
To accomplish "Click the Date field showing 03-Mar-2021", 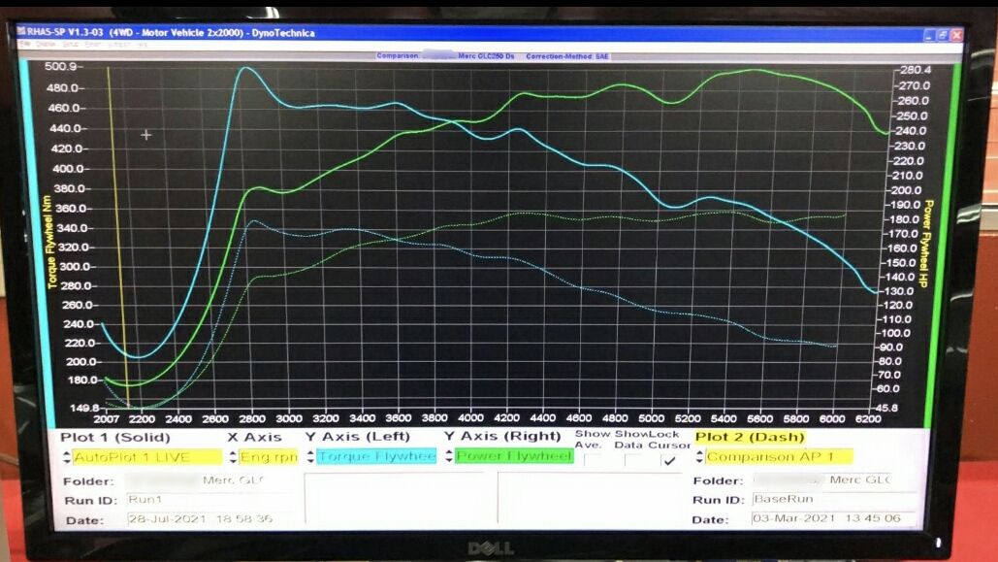I will coord(834,518).
